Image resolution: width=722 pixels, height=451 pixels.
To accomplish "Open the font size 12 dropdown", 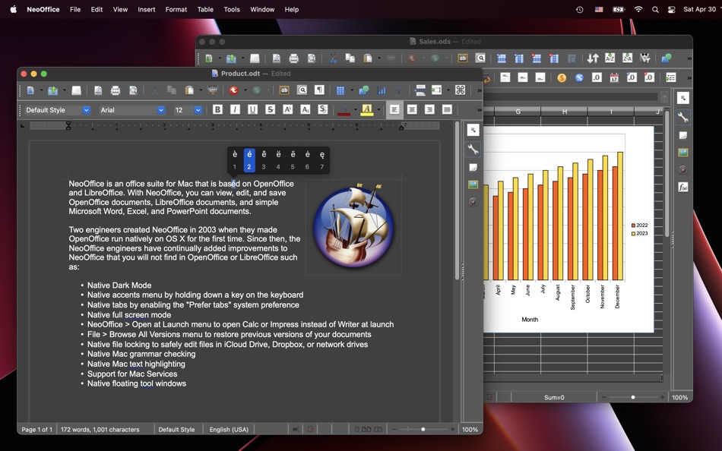I will click(x=198, y=110).
